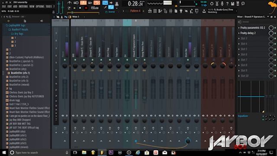Screen dimensions: 277x156
Task: Click the mixer Equalizer label
Action: coord(243,116)
